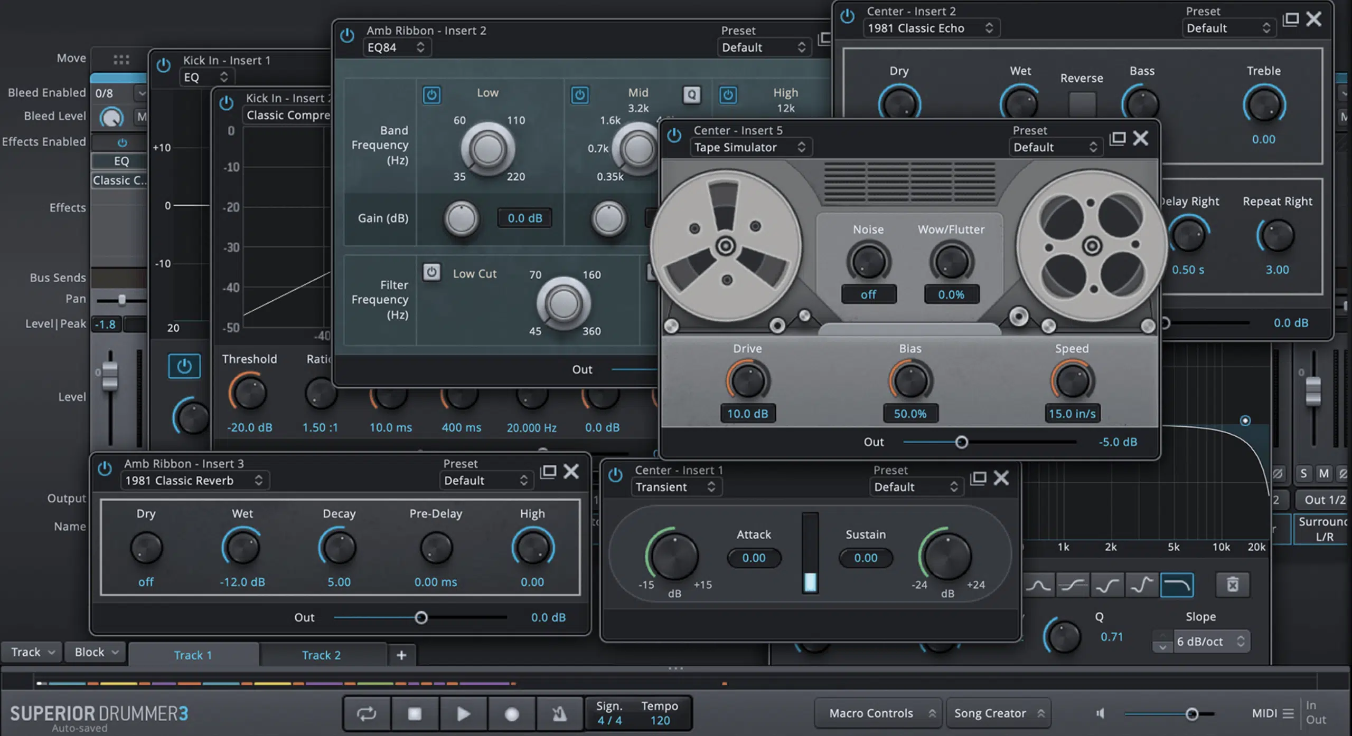Stop playback with the stop button

point(415,713)
